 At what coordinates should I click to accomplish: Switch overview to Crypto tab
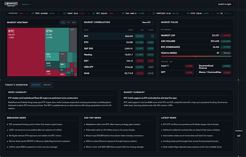[x=36, y=85]
